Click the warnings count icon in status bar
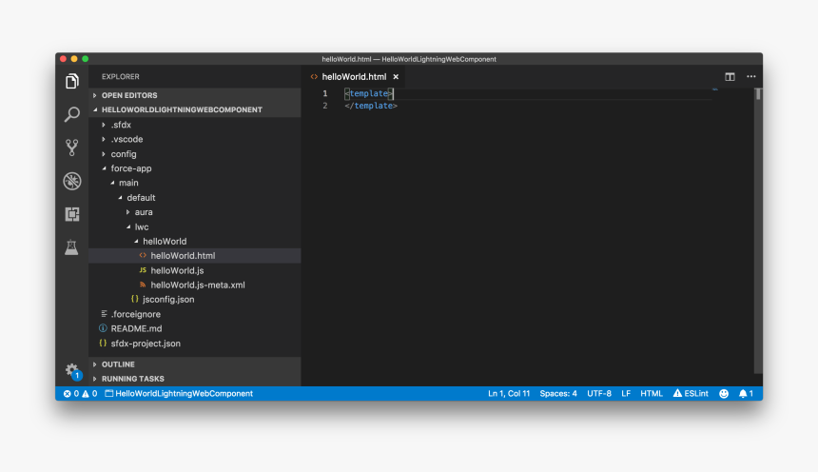Screen dimensions: 818x472 pos(86,394)
